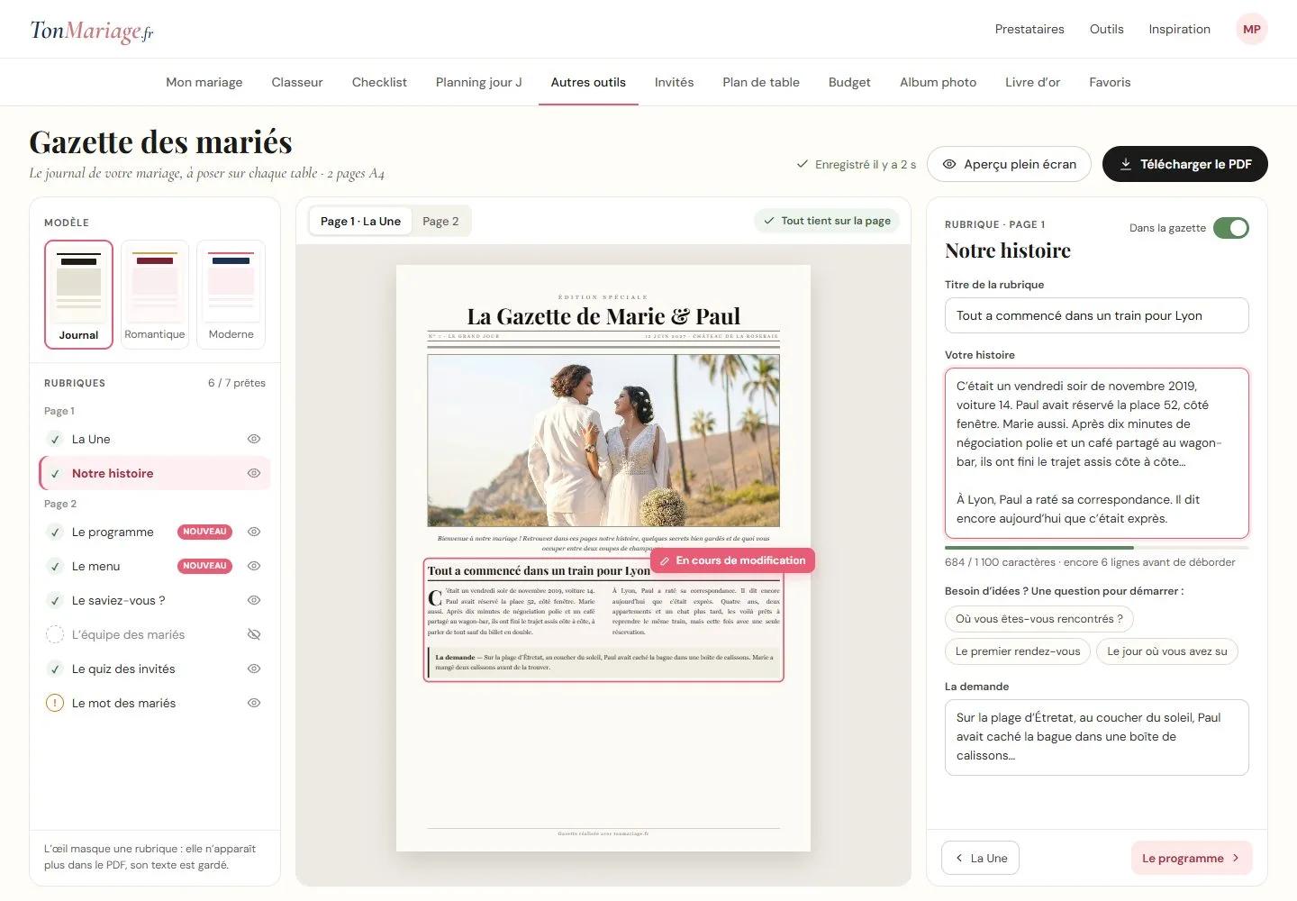The image size is (1297, 901).
Task: Toggle visibility of Notre histoire rubrique
Action: [254, 473]
